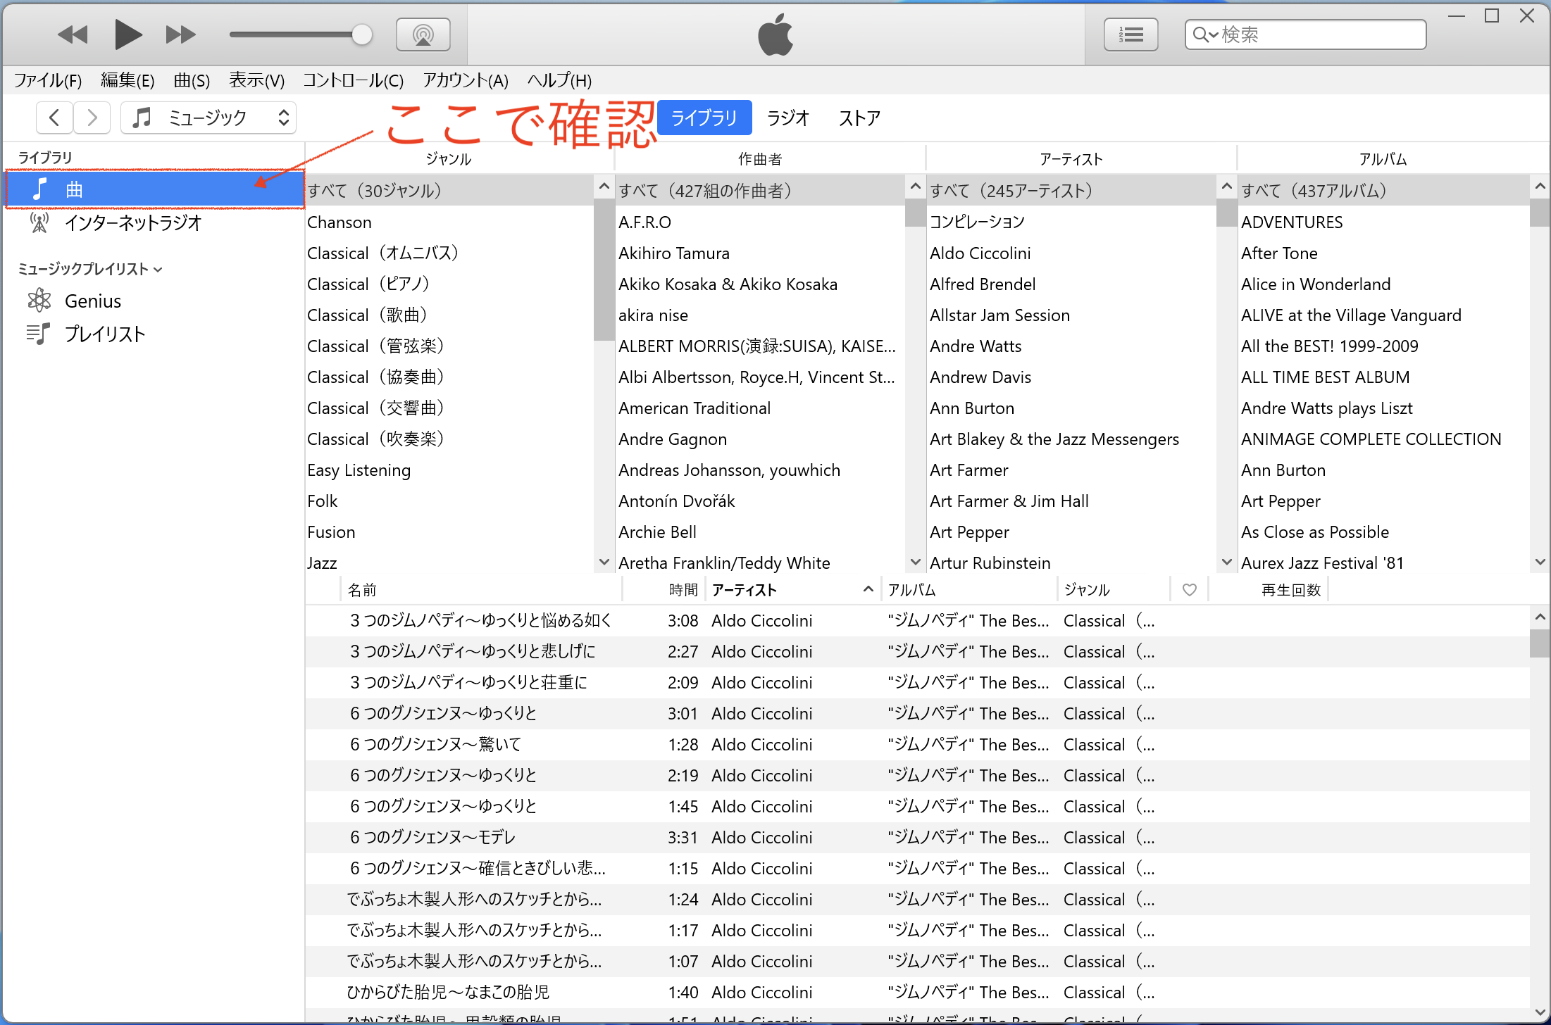The width and height of the screenshot is (1551, 1025).
Task: Open the AirPlay output icon
Action: click(x=423, y=34)
